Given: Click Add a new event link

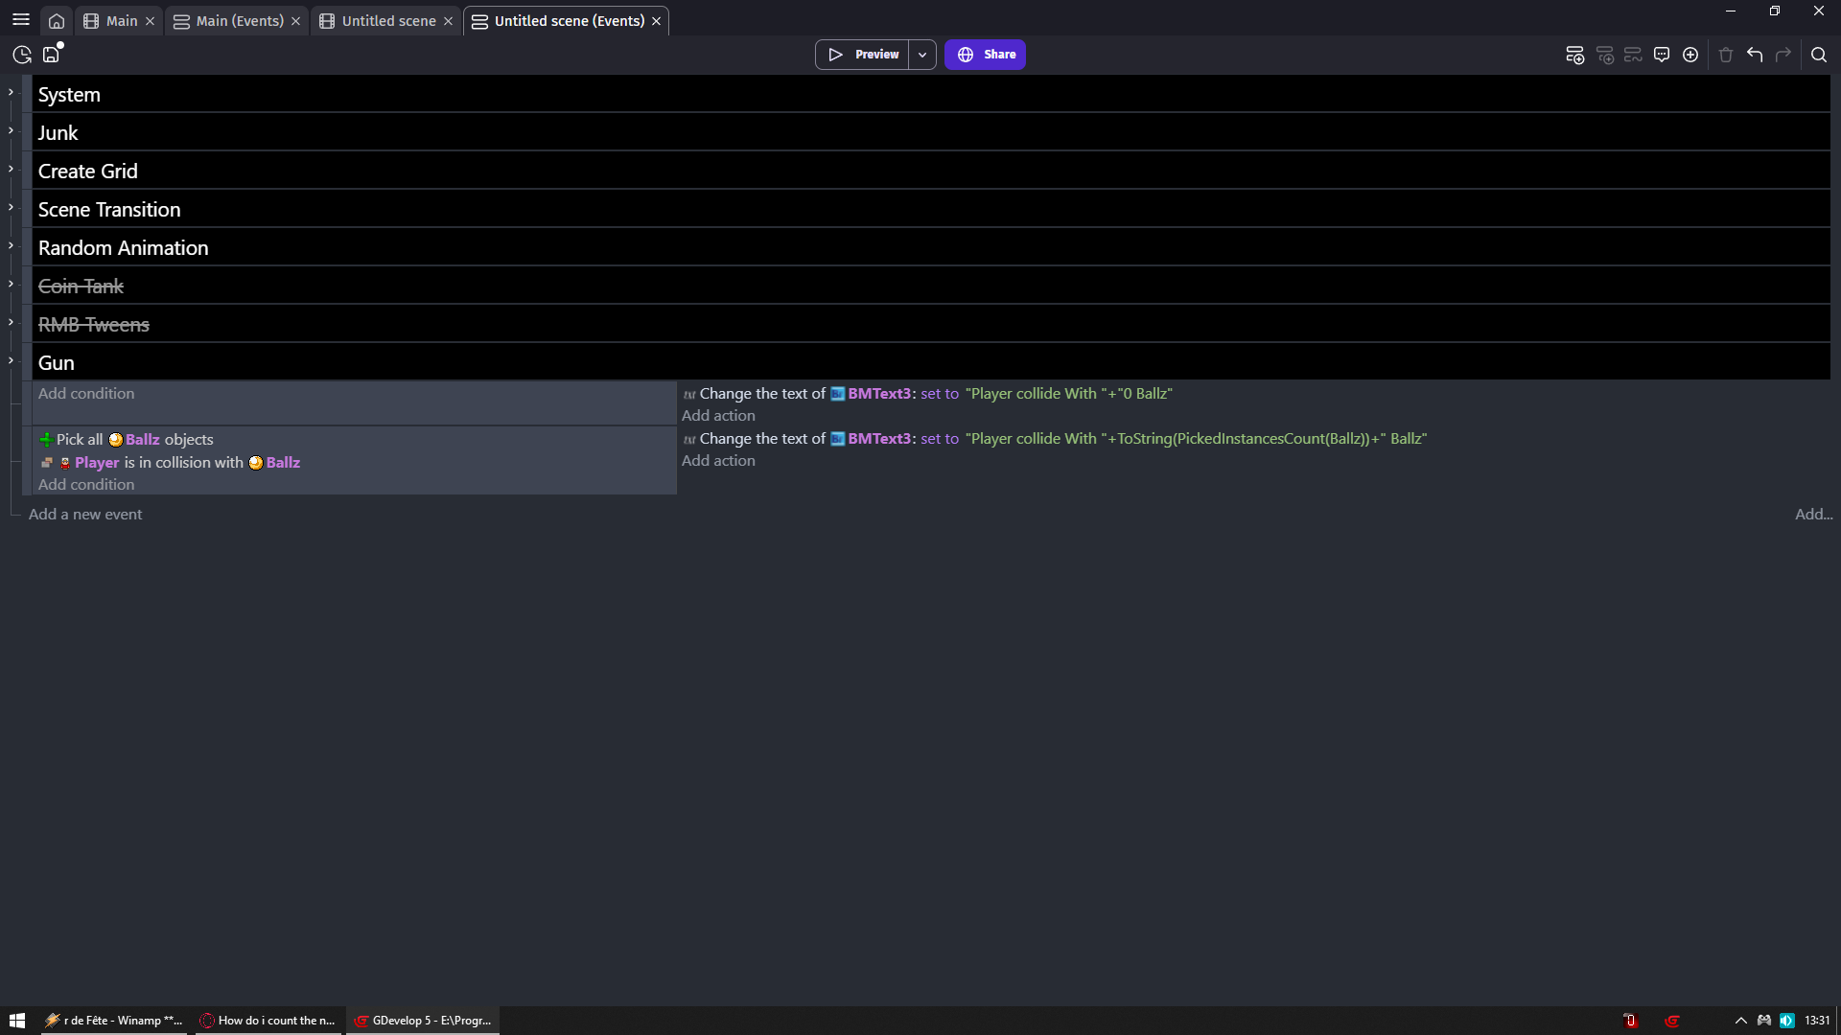Looking at the screenshot, I should click(85, 515).
